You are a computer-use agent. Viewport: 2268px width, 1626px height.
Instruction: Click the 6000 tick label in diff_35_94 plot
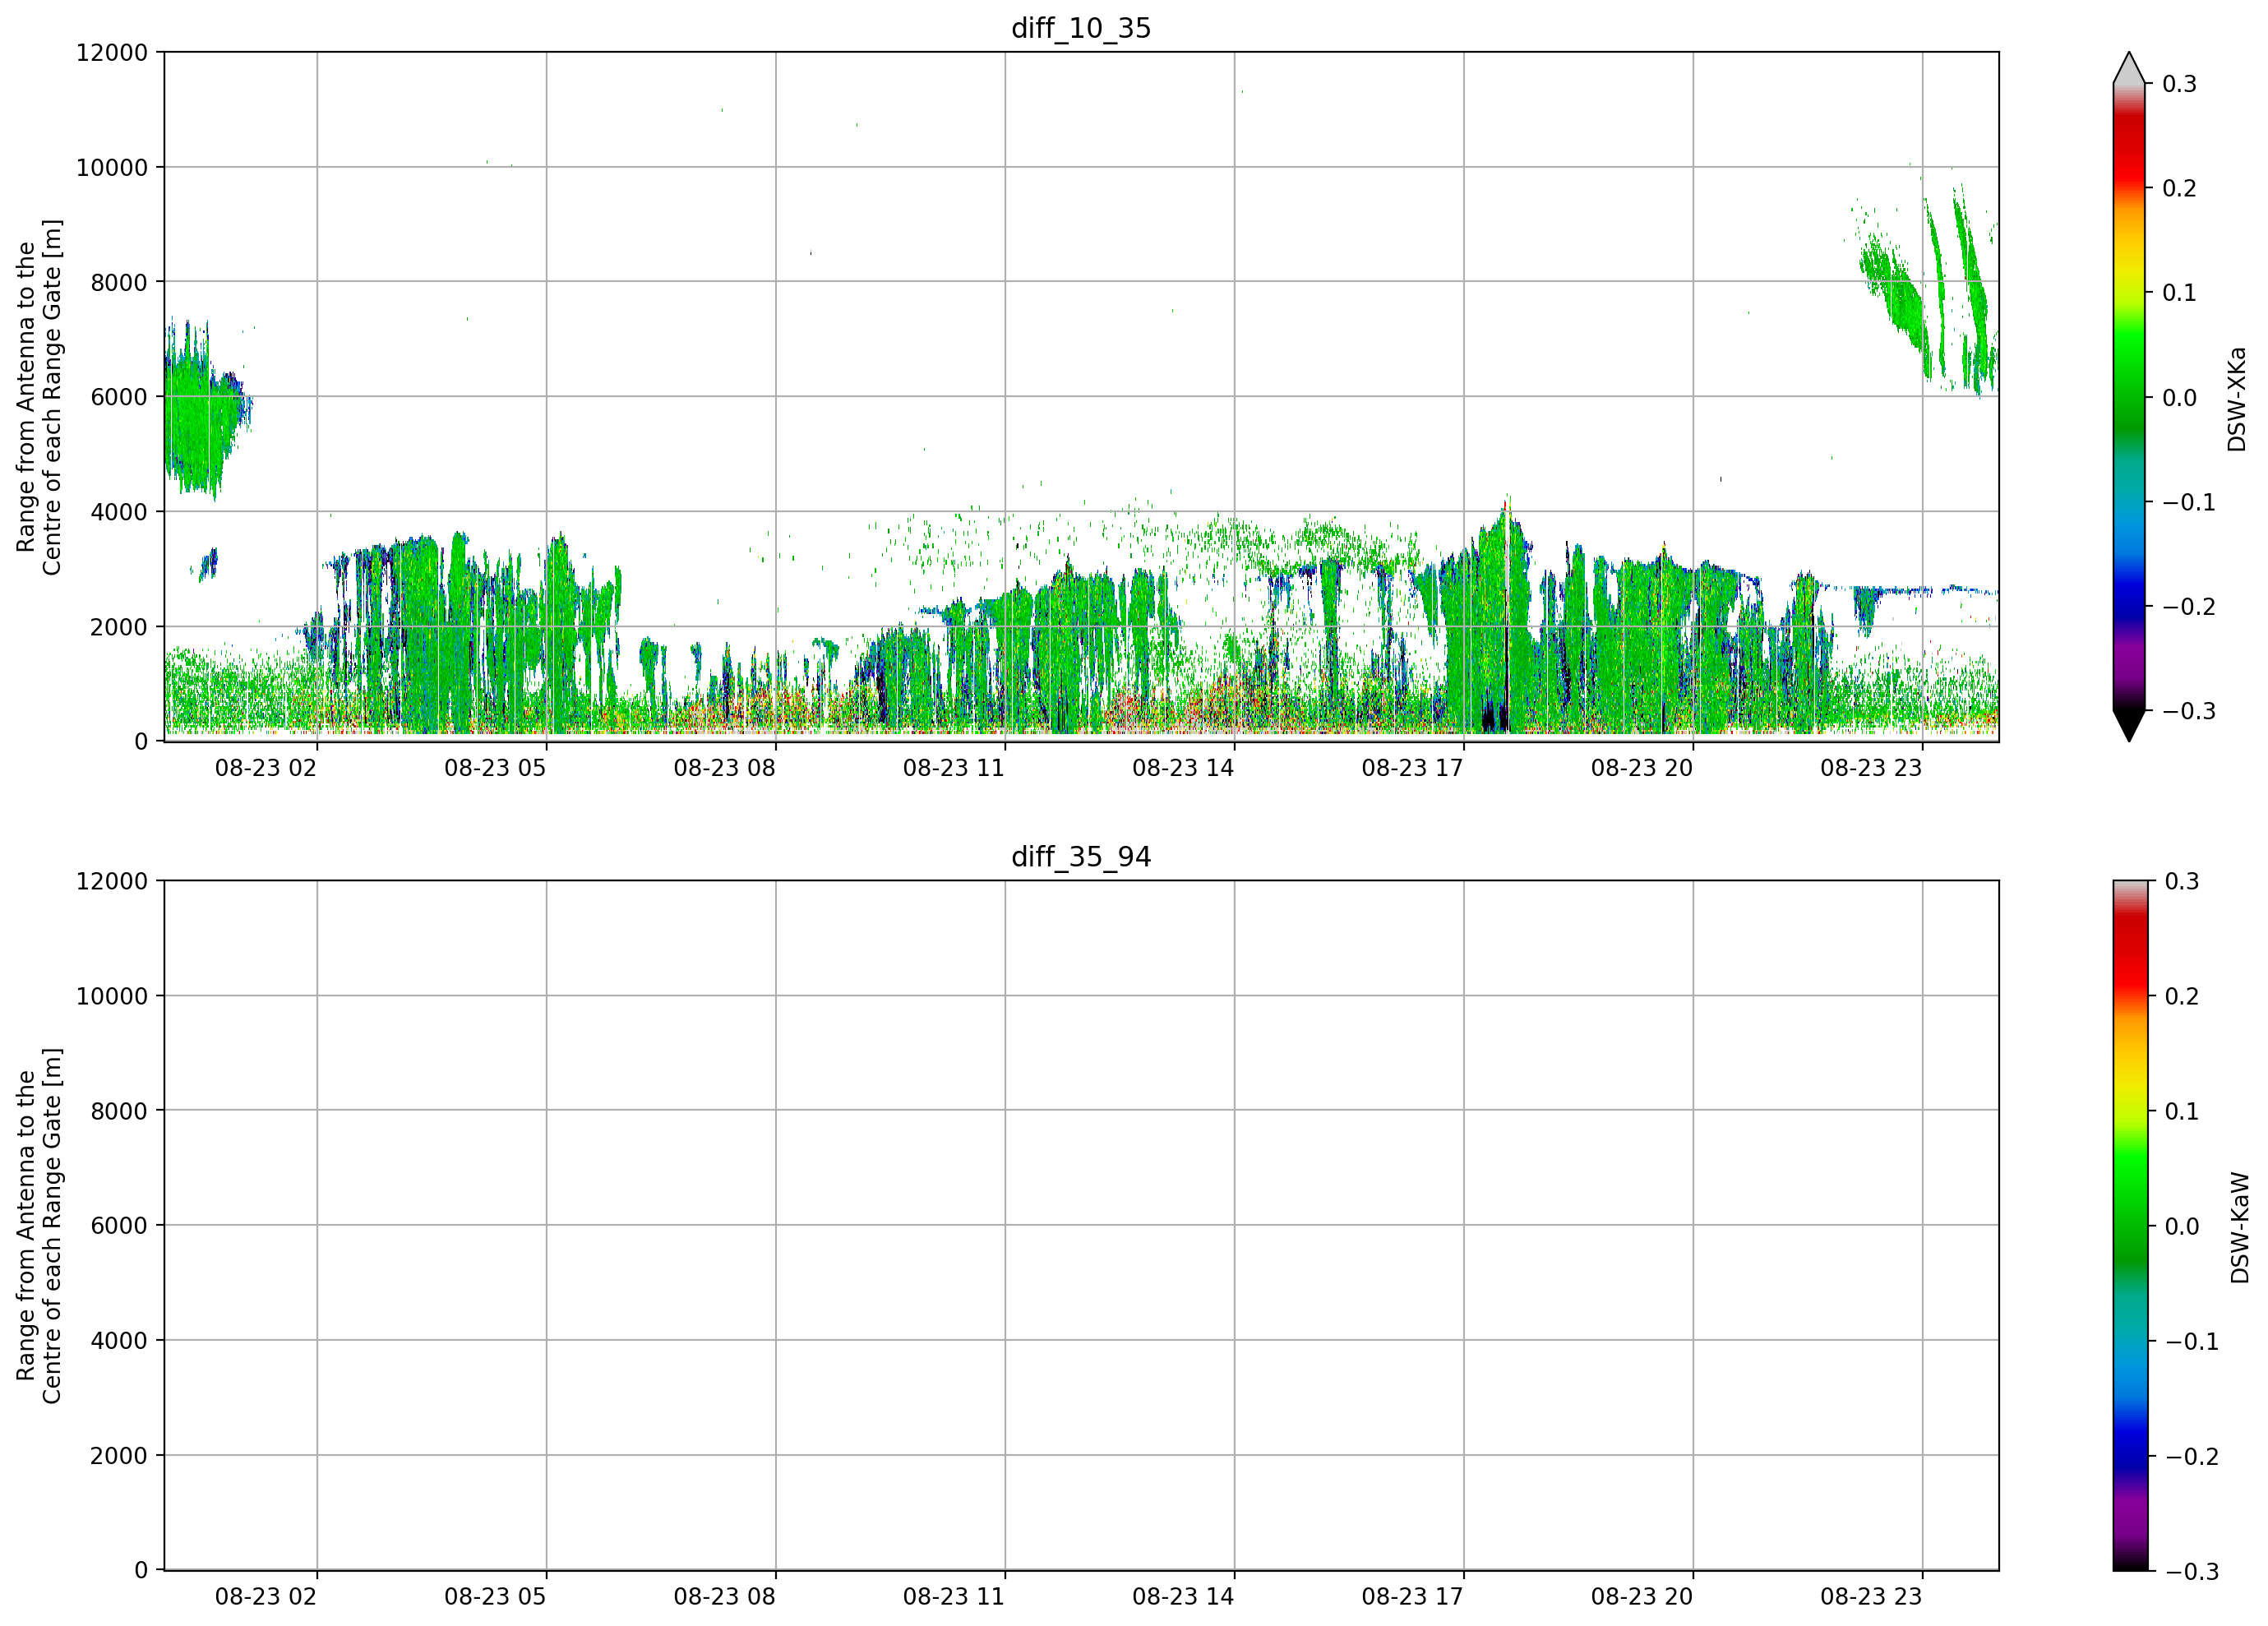click(x=119, y=1226)
